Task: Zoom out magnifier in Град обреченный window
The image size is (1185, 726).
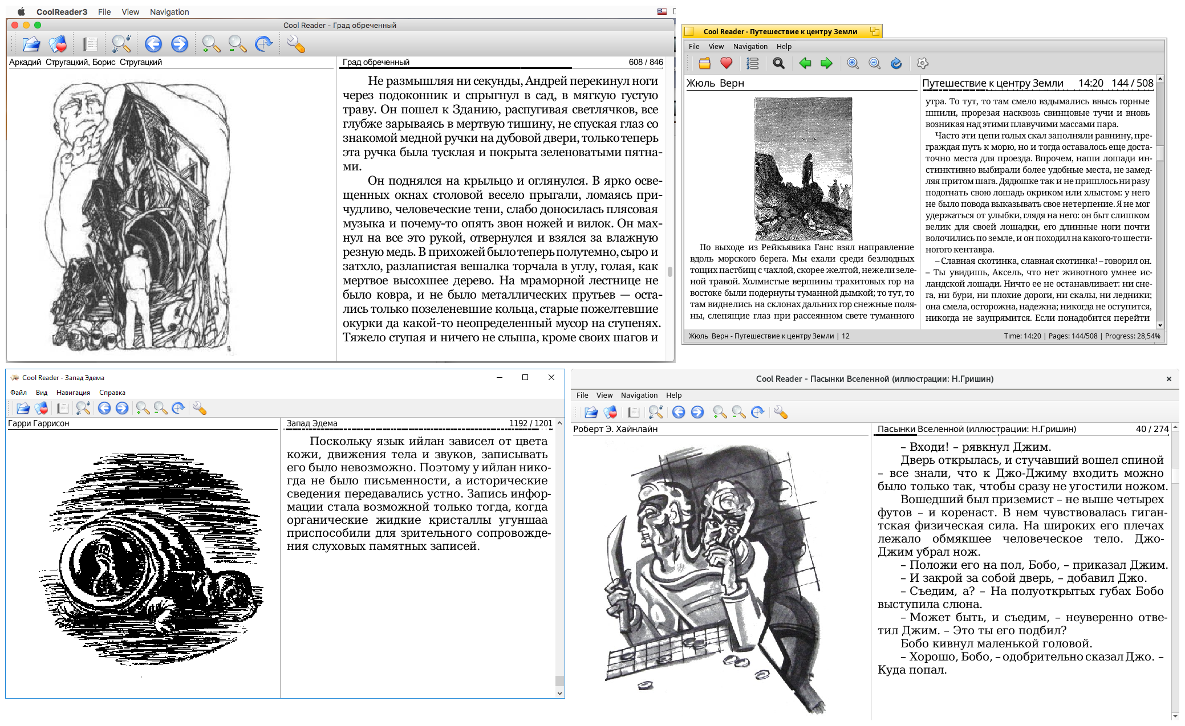Action: coord(237,44)
